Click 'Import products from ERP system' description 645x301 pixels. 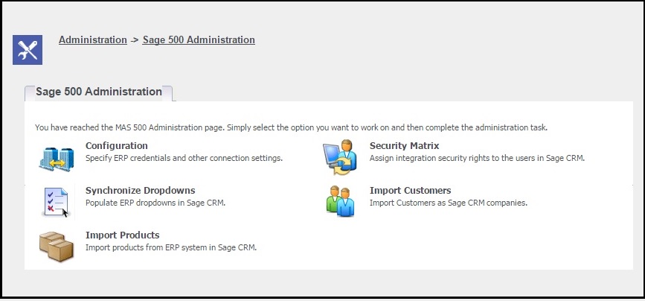pyautogui.click(x=171, y=248)
